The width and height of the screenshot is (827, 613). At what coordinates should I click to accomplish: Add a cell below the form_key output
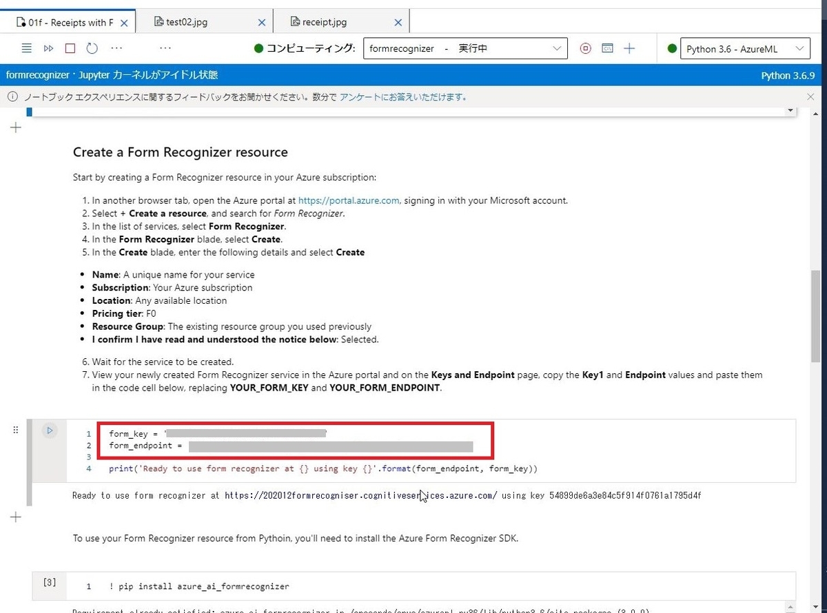tap(17, 517)
